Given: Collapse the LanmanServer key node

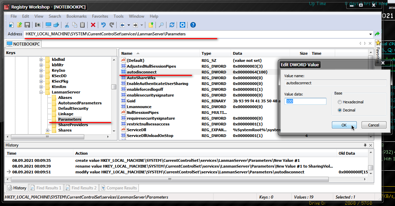Looking at the screenshot, I should click(x=41, y=92).
